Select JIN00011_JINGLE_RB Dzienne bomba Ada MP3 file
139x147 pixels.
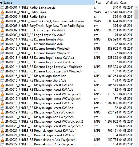tap(67, 39)
